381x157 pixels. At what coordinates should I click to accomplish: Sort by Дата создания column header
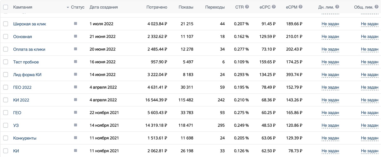(x=104, y=7)
